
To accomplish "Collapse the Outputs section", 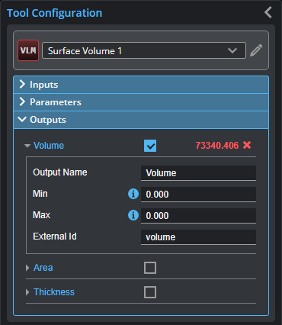I will click(141, 120).
